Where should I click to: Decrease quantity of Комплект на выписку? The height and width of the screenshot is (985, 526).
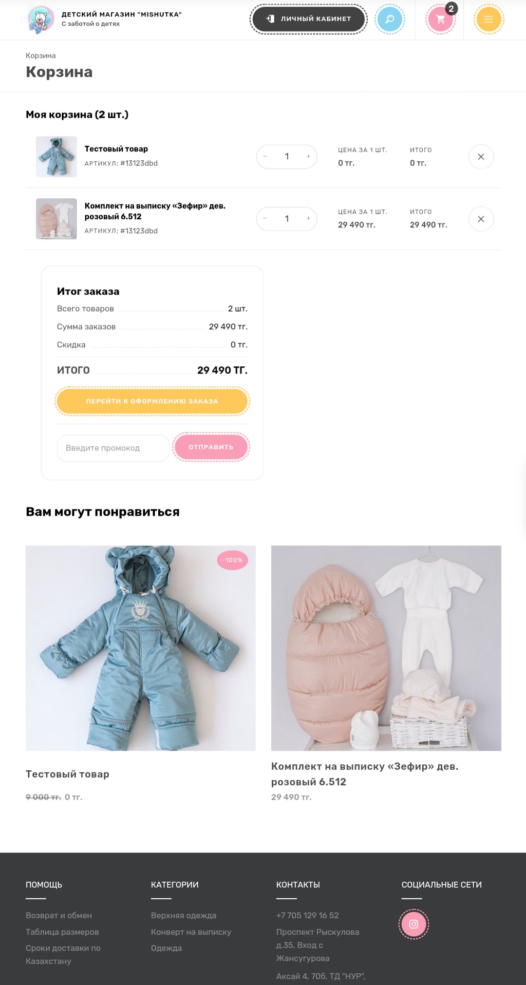click(x=265, y=218)
